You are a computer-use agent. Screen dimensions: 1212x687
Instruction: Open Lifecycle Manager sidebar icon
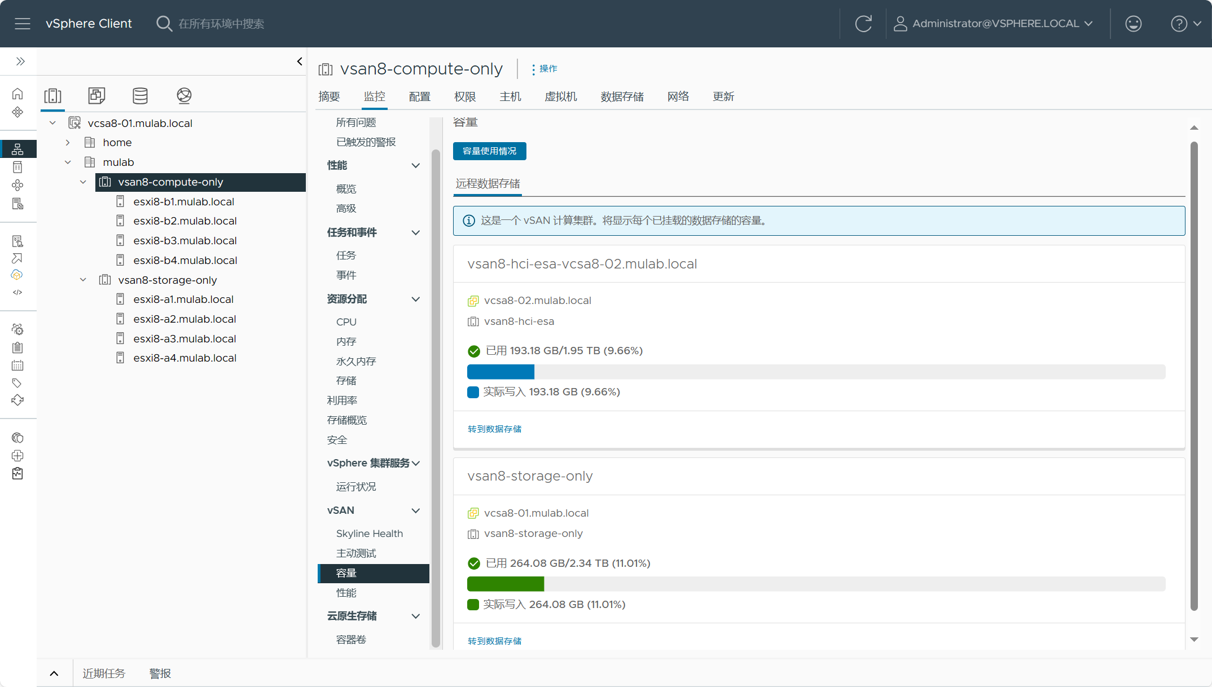(17, 400)
